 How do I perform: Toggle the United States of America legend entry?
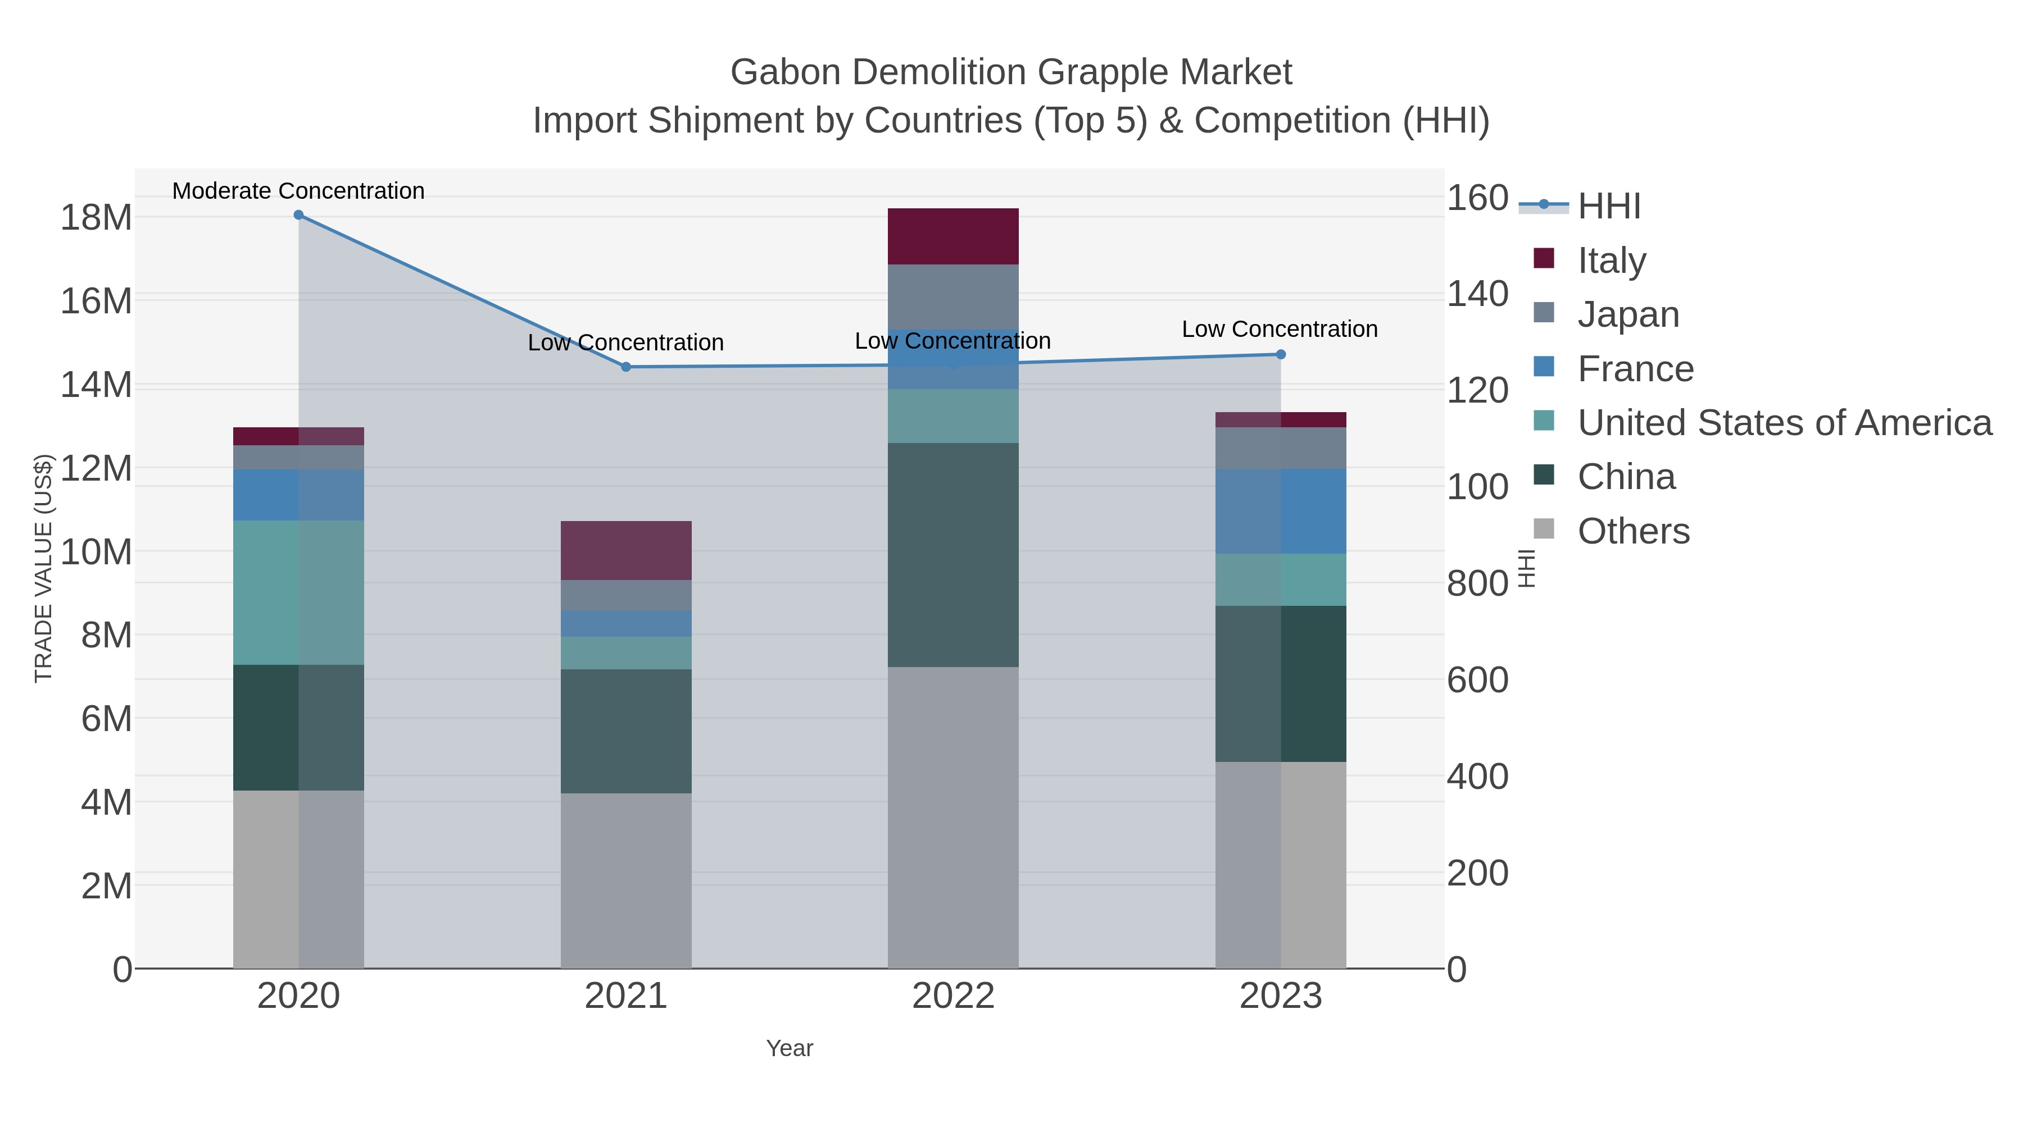(1762, 422)
